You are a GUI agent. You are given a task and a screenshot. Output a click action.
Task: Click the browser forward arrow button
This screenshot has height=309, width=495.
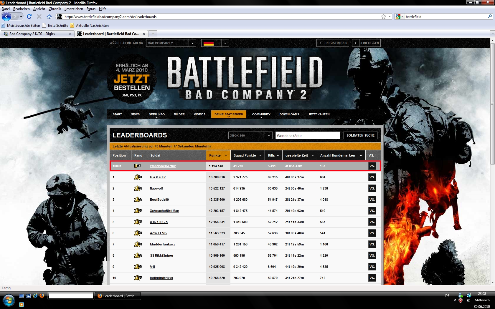pos(15,16)
